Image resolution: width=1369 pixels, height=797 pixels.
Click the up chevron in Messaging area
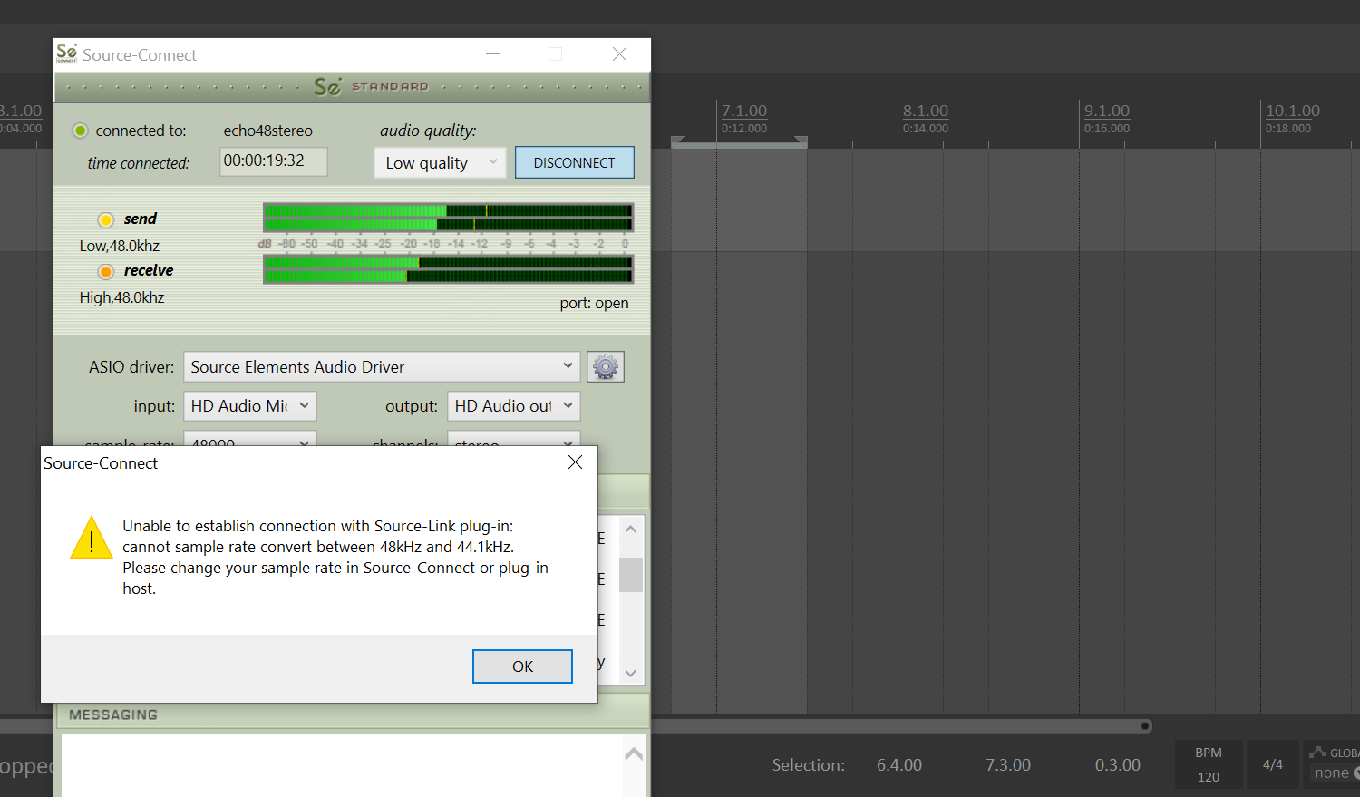click(x=634, y=753)
